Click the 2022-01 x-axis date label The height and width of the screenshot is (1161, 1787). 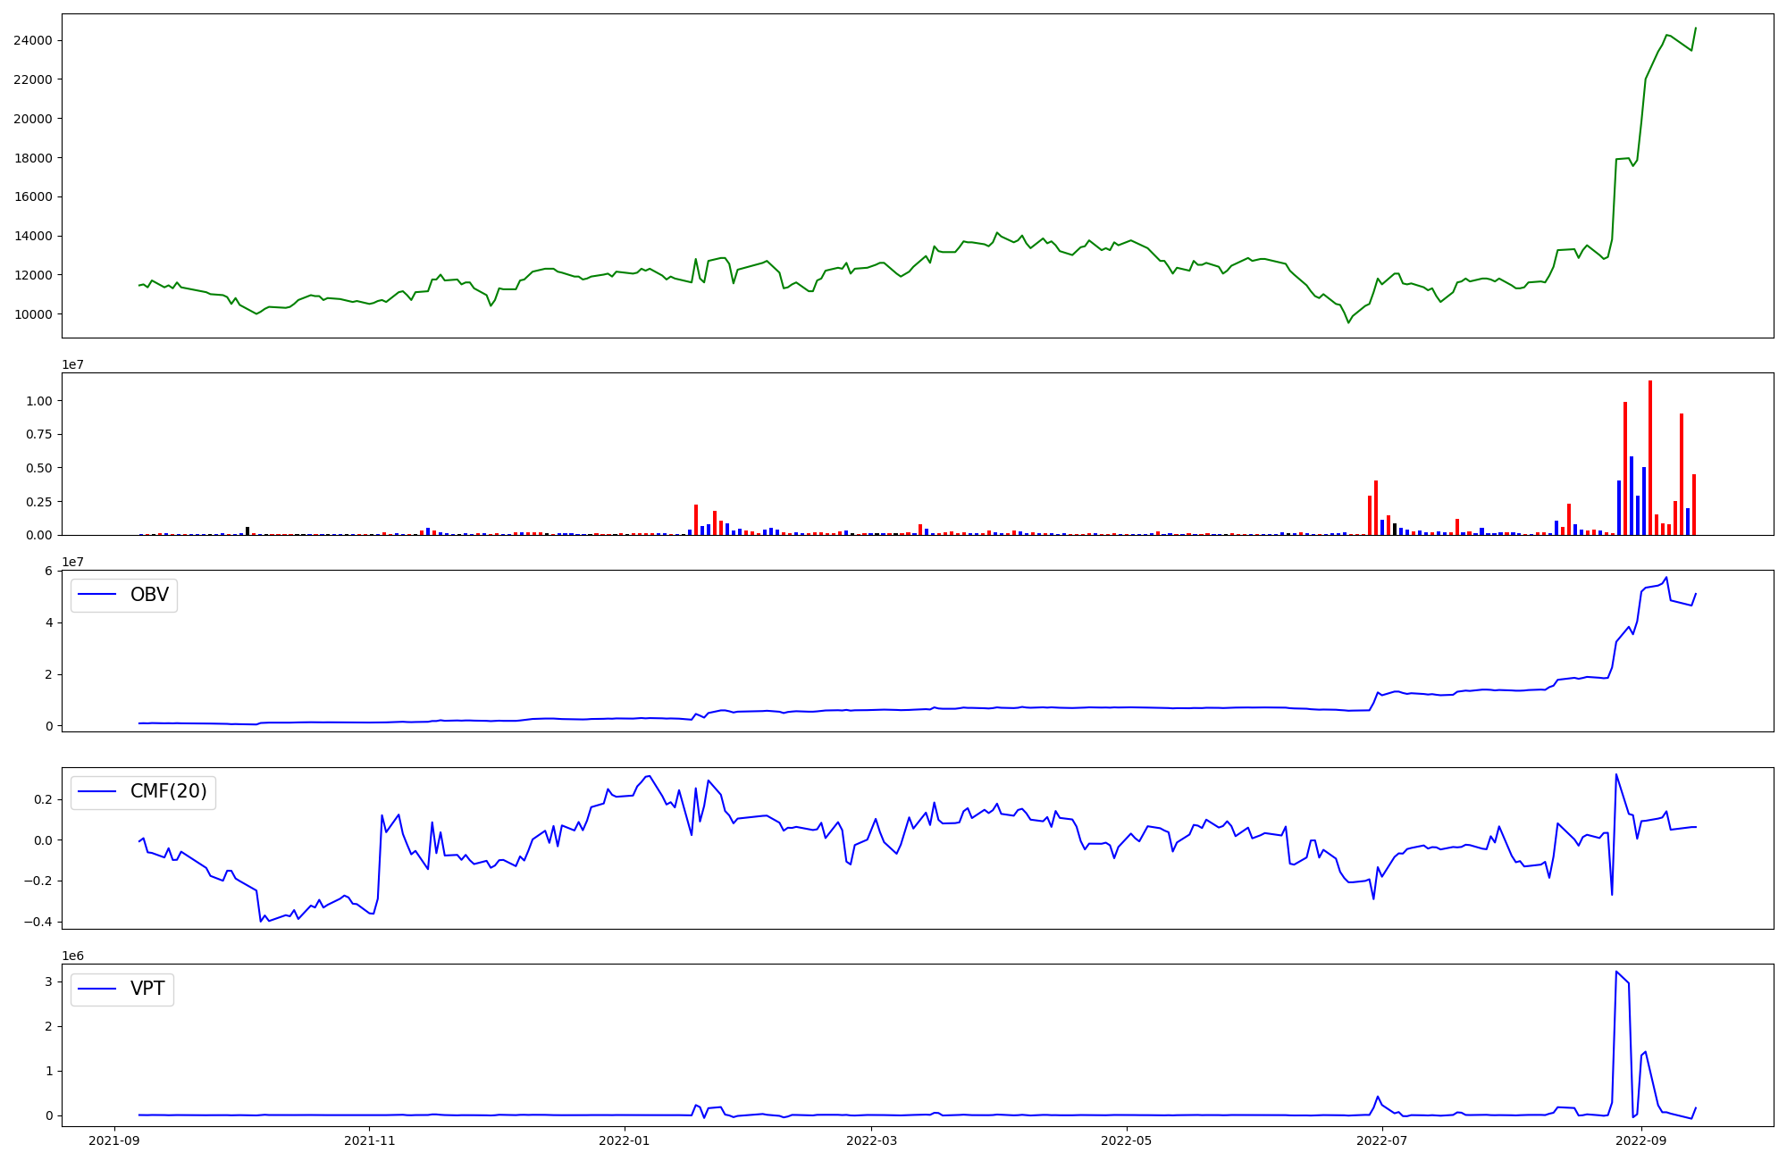(x=624, y=1140)
